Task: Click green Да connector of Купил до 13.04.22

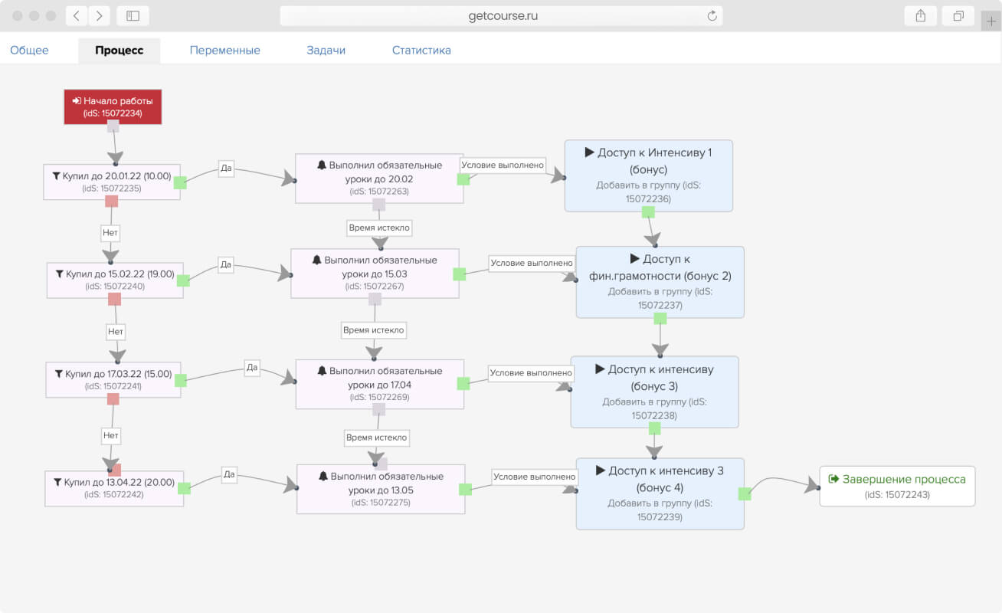Action: pyautogui.click(x=182, y=489)
